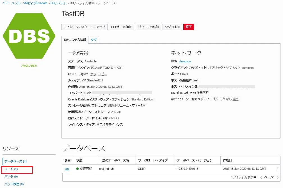
Task: Click the AVAILABLE status under logo
Action: tap(29, 66)
